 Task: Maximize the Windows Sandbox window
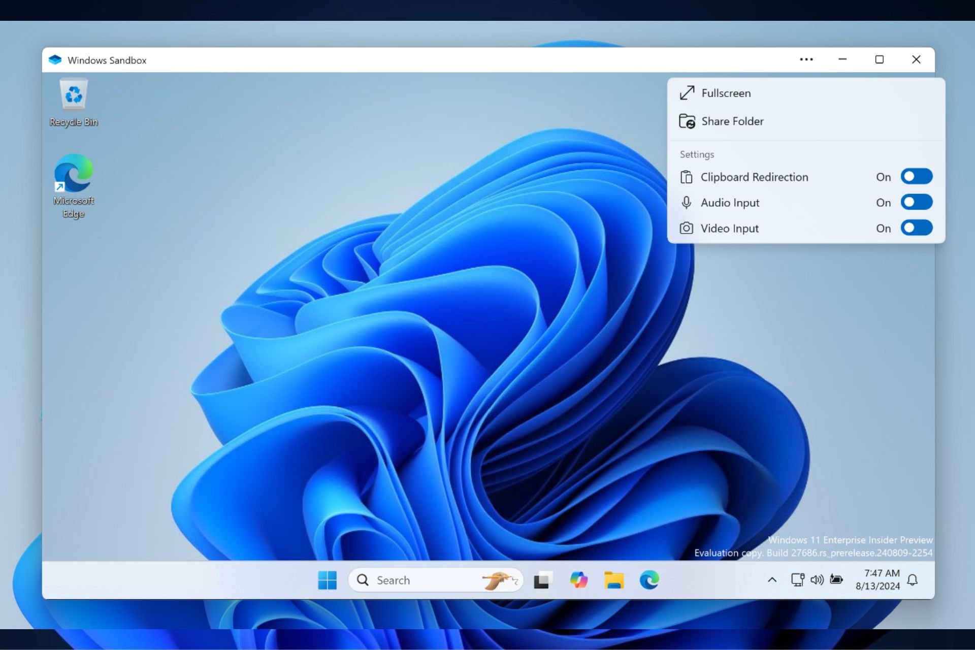coord(880,59)
